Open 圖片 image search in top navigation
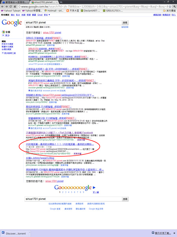177x237 pixels. [13, 15]
